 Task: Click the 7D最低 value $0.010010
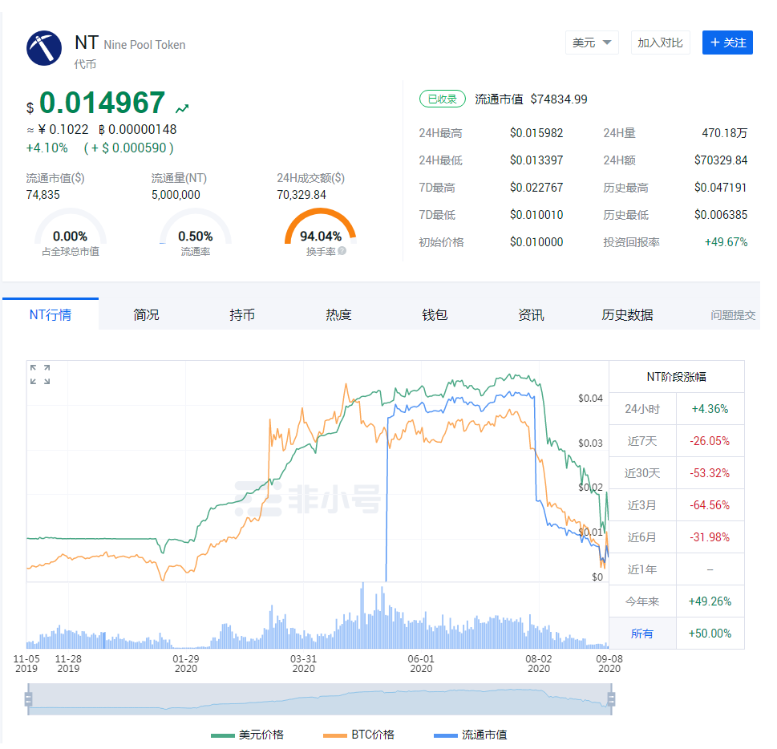536,215
